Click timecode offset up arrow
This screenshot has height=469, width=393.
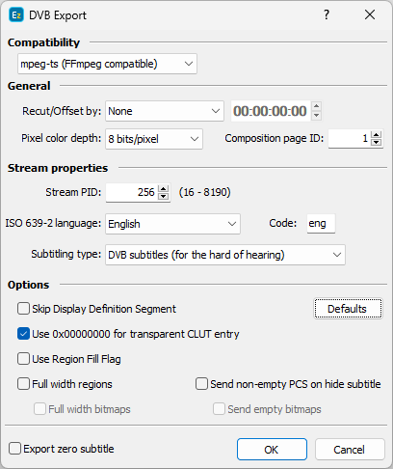(316, 106)
